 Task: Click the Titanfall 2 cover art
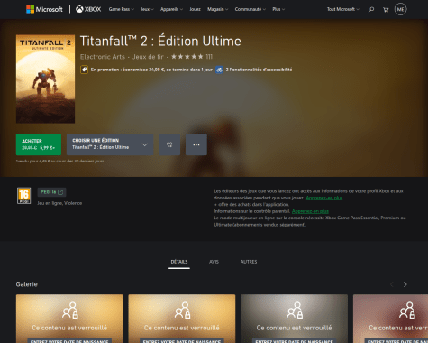45,79
